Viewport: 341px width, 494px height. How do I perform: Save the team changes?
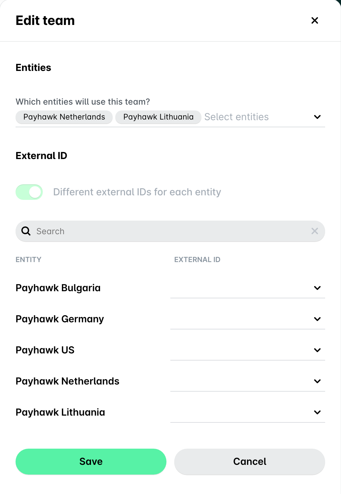click(x=91, y=462)
